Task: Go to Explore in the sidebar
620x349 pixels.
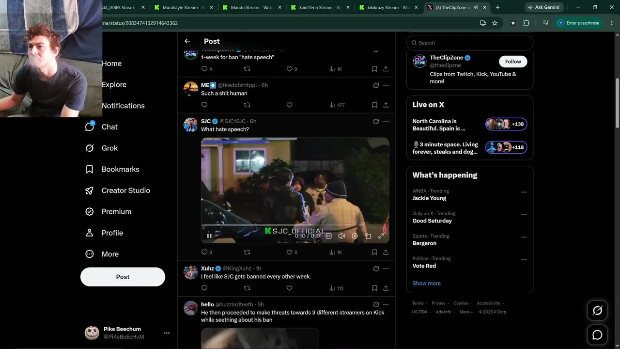Action: click(x=114, y=84)
